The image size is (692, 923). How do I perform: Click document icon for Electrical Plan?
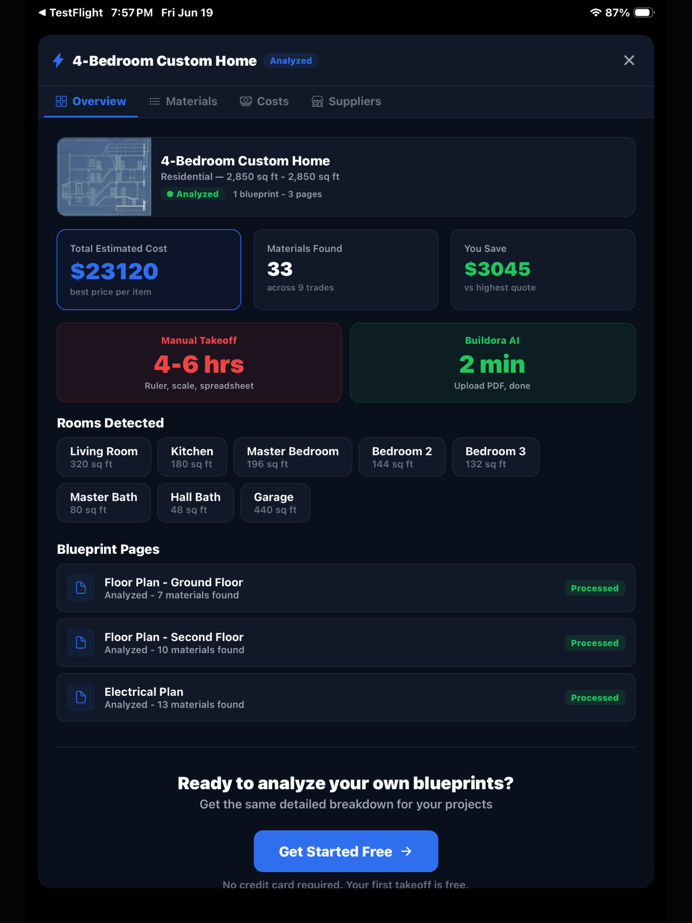pos(81,697)
